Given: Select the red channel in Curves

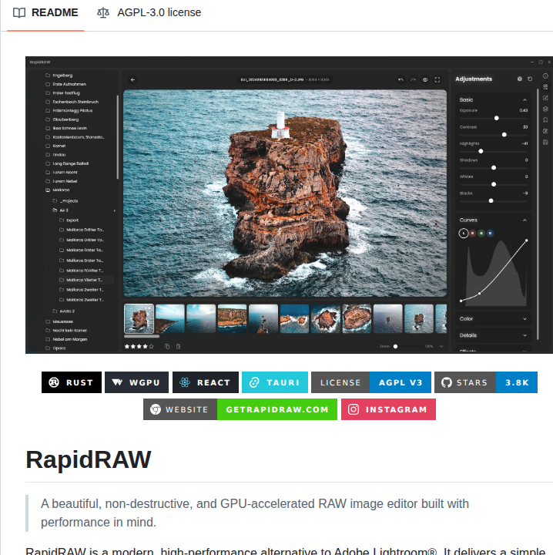Looking at the screenshot, I should 472,233.
